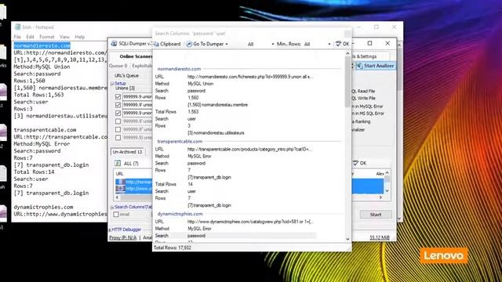Viewport: 502px width, 282px height.
Task: Click OK button in Search Columns toolbar
Action: [x=342, y=44]
